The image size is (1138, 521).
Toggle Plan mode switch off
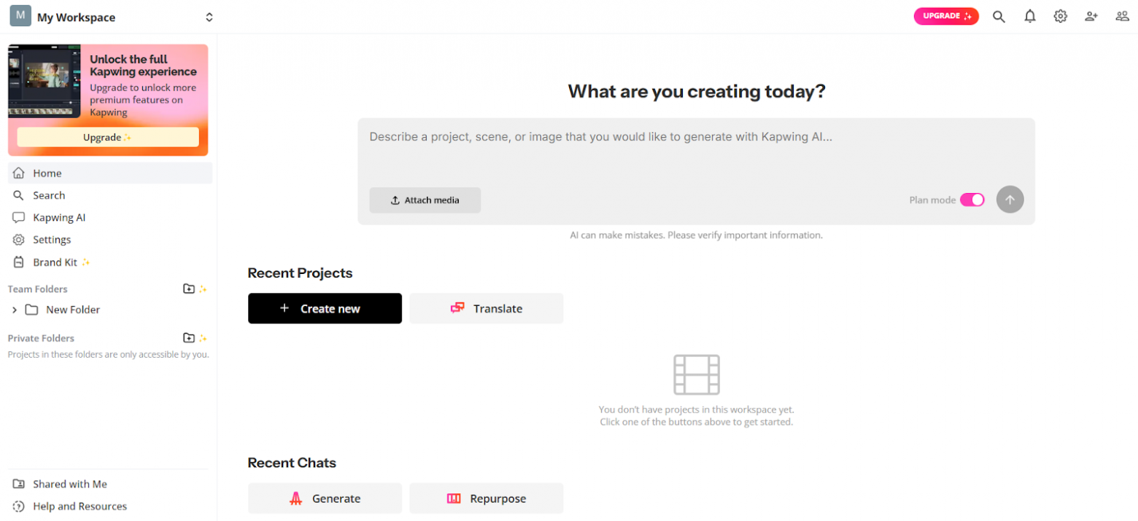pyautogui.click(x=972, y=200)
